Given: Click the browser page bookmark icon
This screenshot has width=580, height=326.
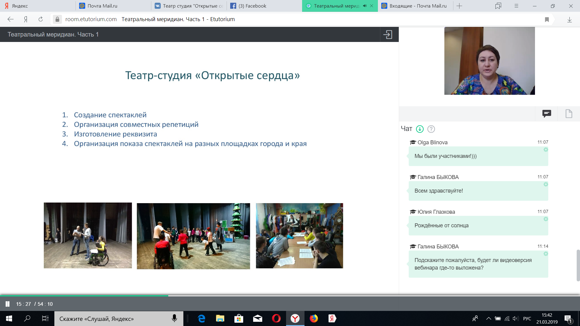Looking at the screenshot, I should coord(546,19).
